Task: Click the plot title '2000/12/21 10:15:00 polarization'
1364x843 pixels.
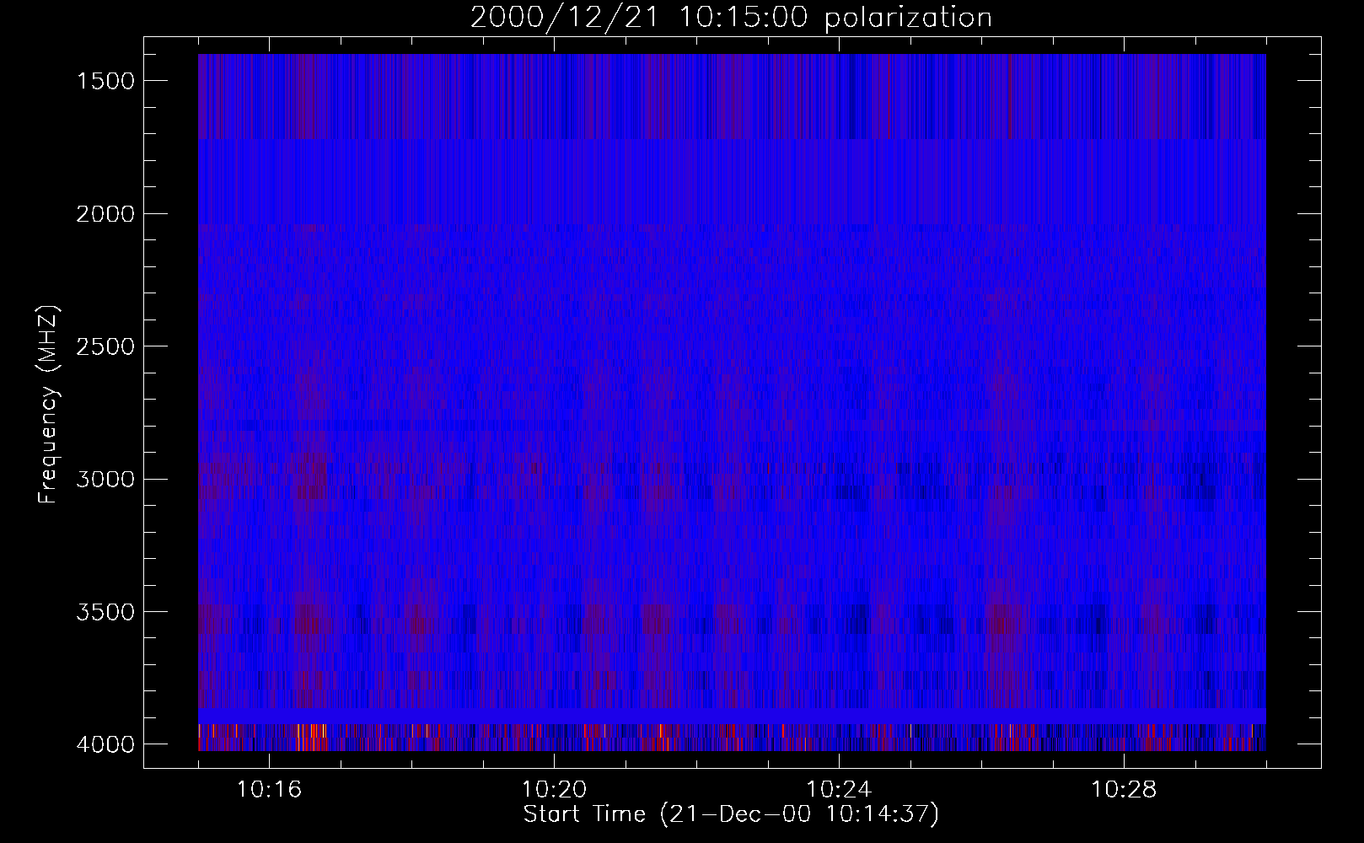Action: [731, 18]
